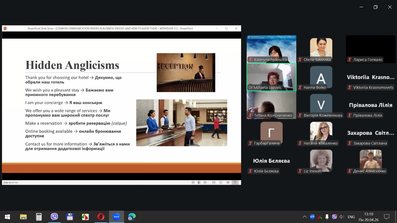Go to the previous slide arrow

pyautogui.click(x=193, y=182)
